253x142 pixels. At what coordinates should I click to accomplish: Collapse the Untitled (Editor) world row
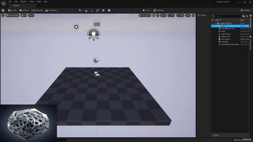coord(216,23)
